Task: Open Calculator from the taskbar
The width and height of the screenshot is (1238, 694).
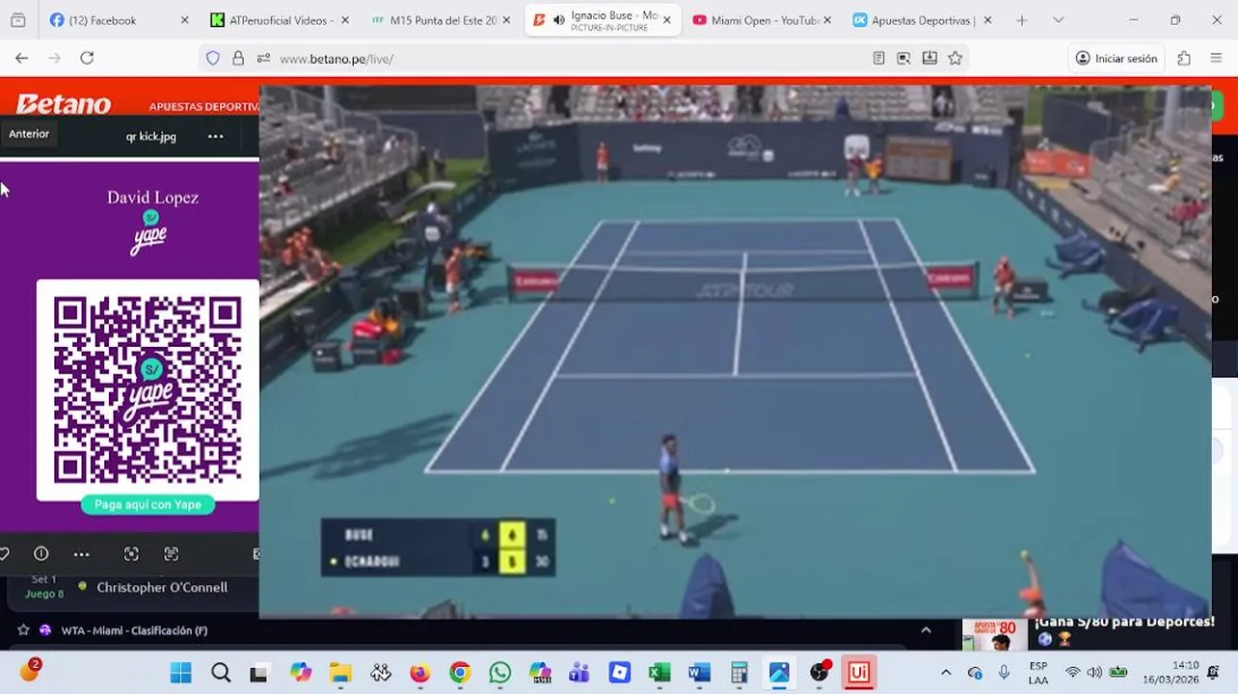Action: tap(740, 672)
